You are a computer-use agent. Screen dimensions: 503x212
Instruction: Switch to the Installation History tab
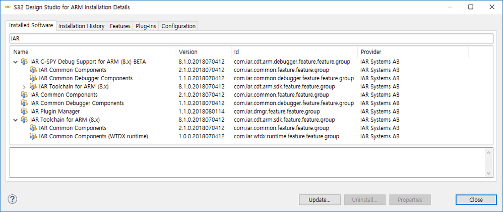82,26
